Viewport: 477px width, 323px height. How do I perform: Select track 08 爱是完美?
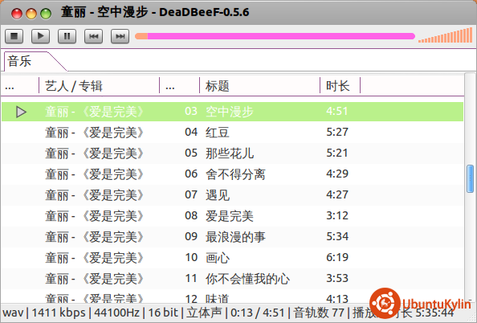pos(232,216)
